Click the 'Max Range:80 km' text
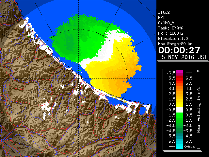The image size is (209, 157). pyautogui.click(x=175, y=44)
